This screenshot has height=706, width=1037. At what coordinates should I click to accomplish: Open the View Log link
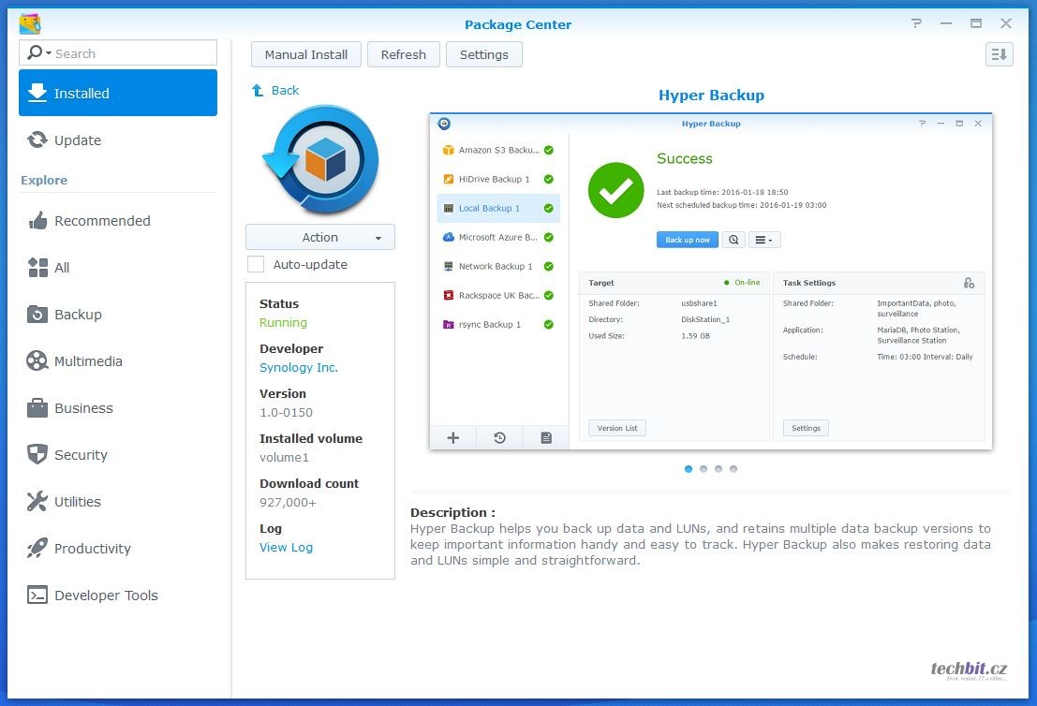pos(286,548)
